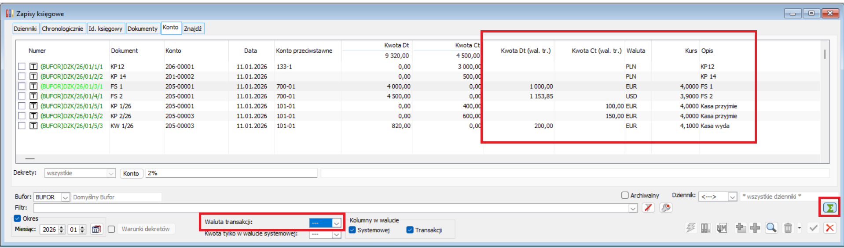Image resolution: width=844 pixels, height=248 pixels.
Task: Enable the Archiwalny checkbox
Action: (x=625, y=195)
